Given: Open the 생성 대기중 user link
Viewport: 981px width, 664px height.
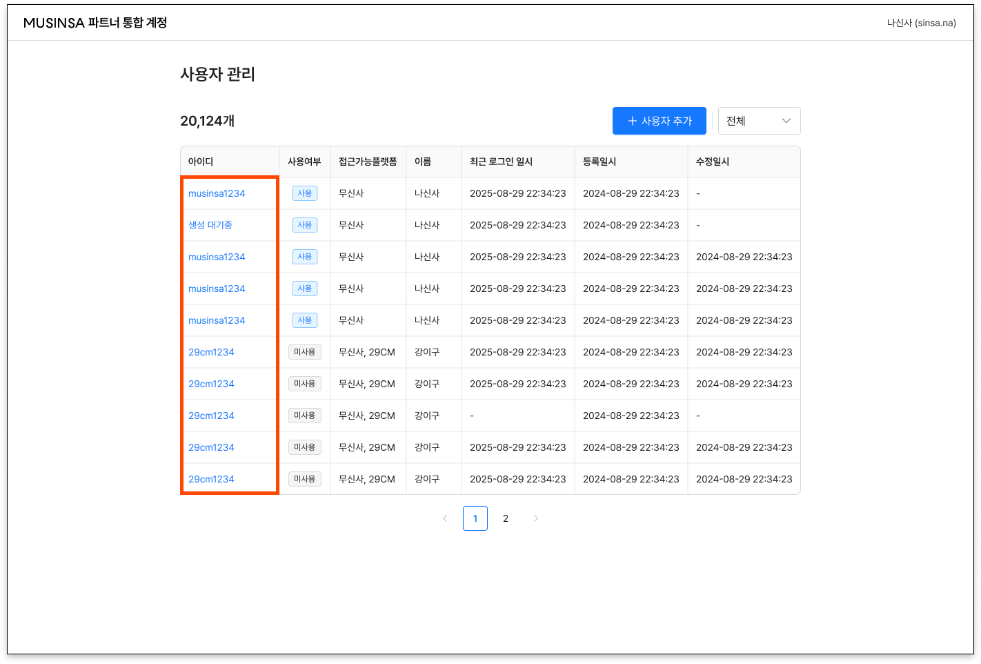Looking at the screenshot, I should [210, 225].
